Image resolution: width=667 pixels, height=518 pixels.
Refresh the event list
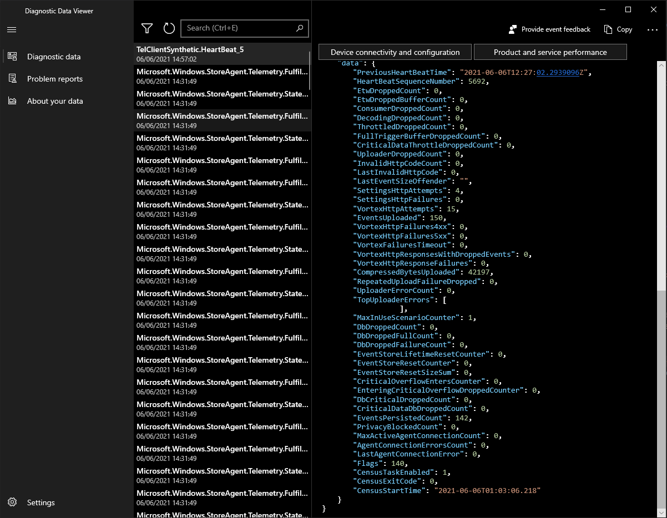(x=169, y=28)
